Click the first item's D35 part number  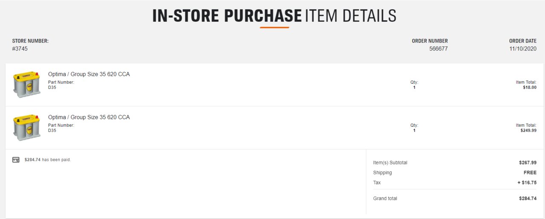coord(52,87)
